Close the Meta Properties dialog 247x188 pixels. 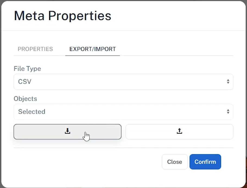pyautogui.click(x=175, y=162)
